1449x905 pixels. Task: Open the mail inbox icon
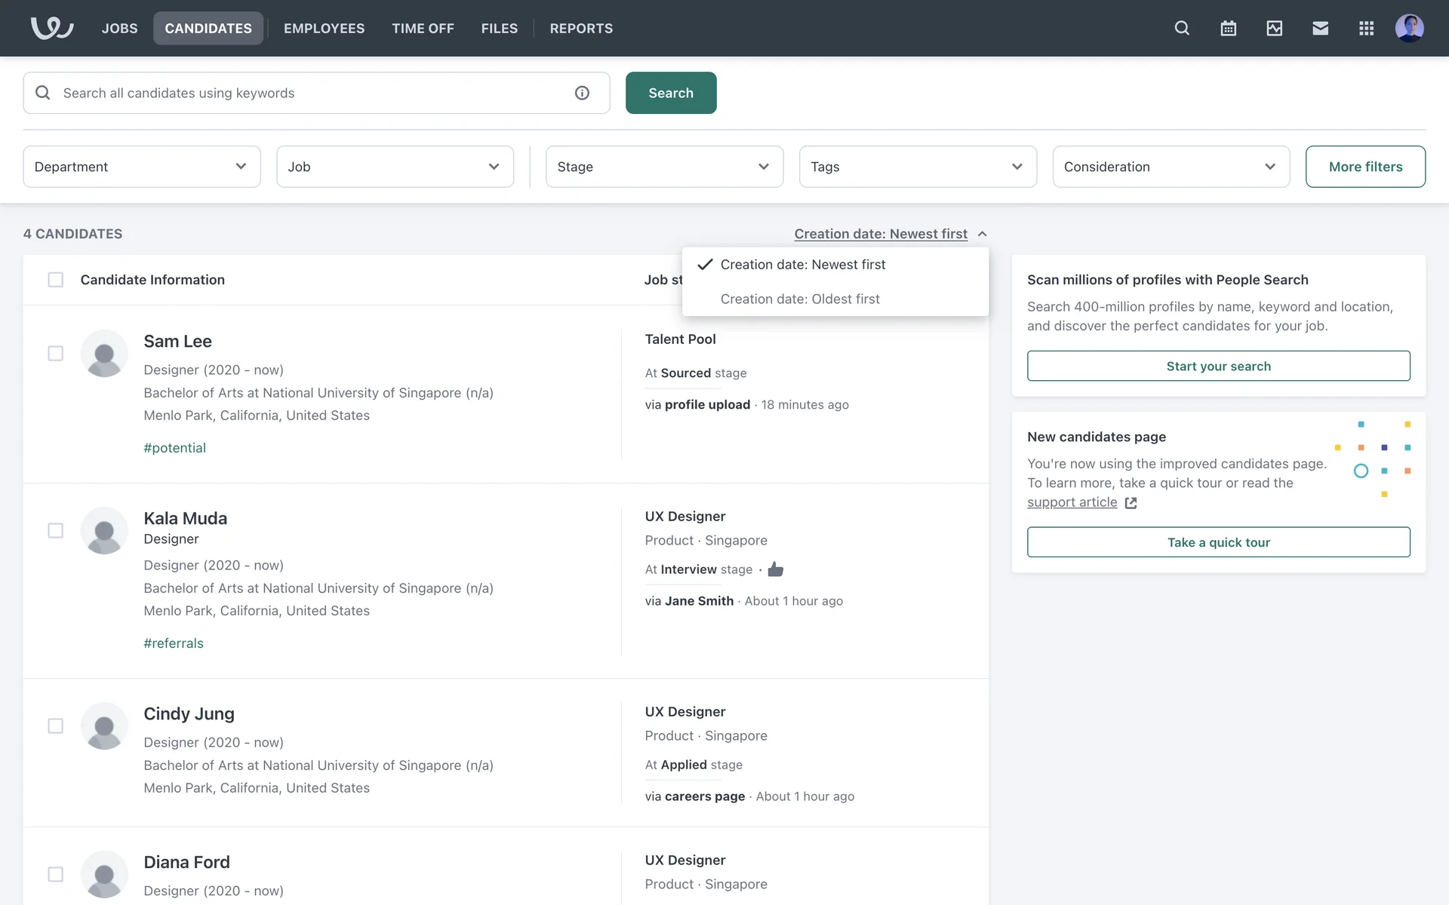1320,28
